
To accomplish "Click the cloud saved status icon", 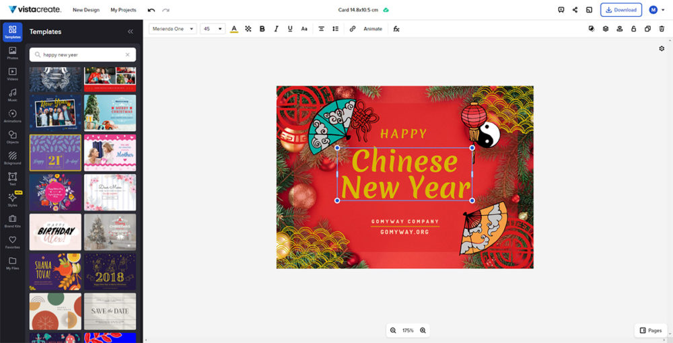I will [x=386, y=10].
